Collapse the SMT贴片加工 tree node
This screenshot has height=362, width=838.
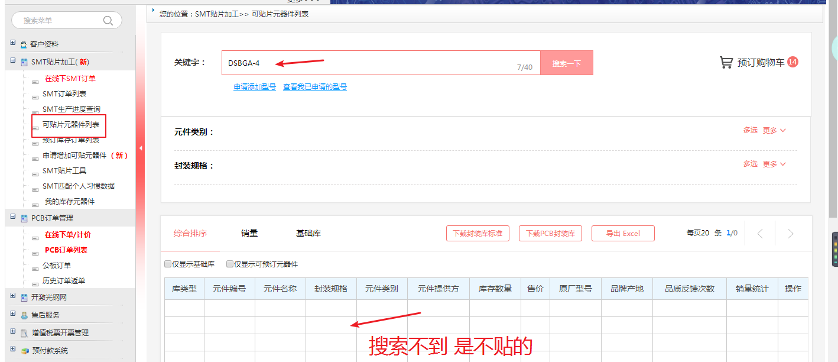13,60
